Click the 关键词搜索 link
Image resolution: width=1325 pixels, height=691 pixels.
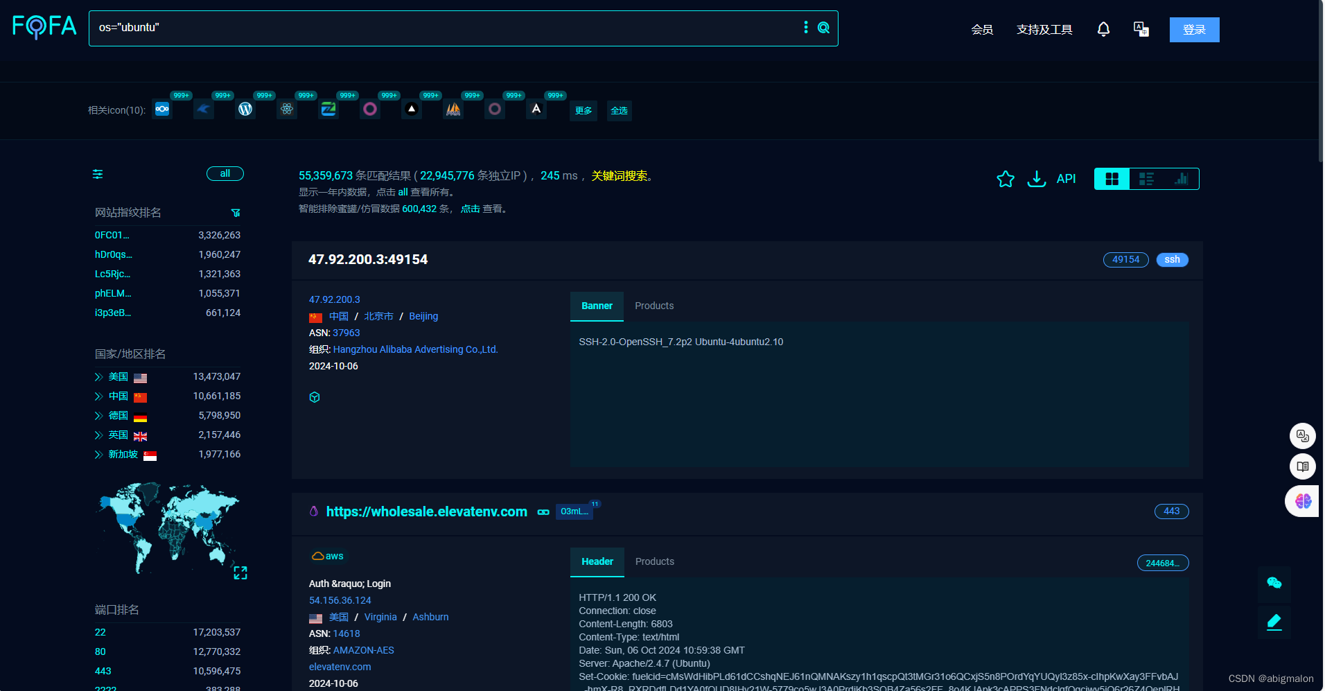619,176
